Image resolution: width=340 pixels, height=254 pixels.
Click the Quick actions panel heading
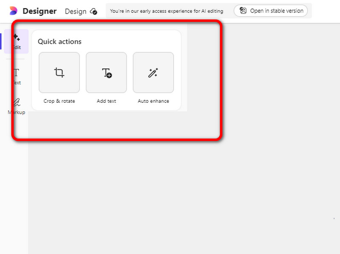click(59, 42)
